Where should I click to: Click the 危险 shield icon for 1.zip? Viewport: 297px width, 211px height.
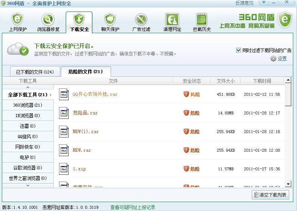(x=186, y=169)
